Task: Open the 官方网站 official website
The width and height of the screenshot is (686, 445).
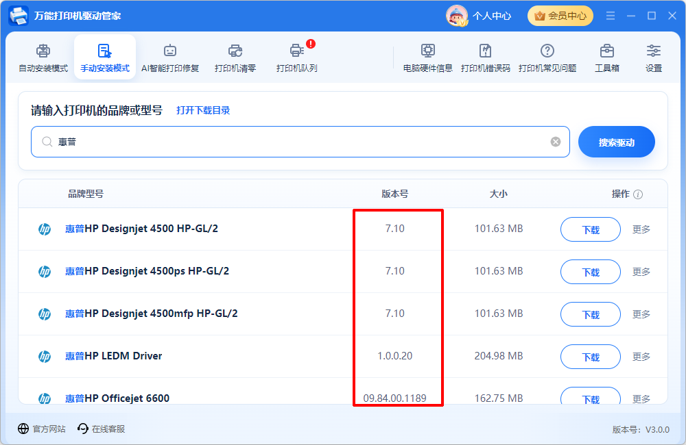Action: (42, 429)
